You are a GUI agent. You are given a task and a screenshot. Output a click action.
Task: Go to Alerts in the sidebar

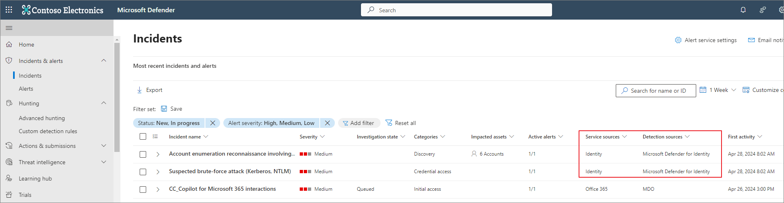[26, 89]
